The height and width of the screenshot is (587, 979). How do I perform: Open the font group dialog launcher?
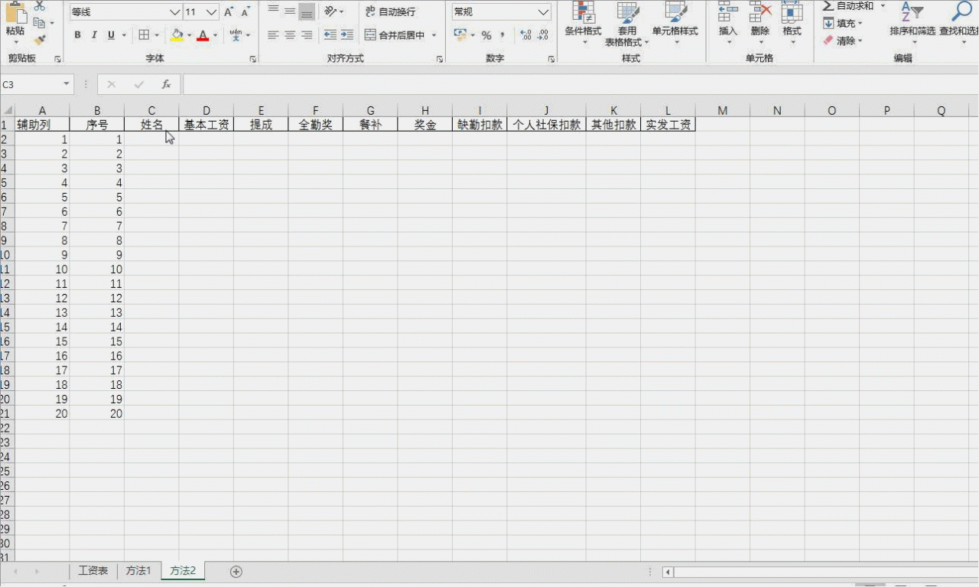(253, 59)
